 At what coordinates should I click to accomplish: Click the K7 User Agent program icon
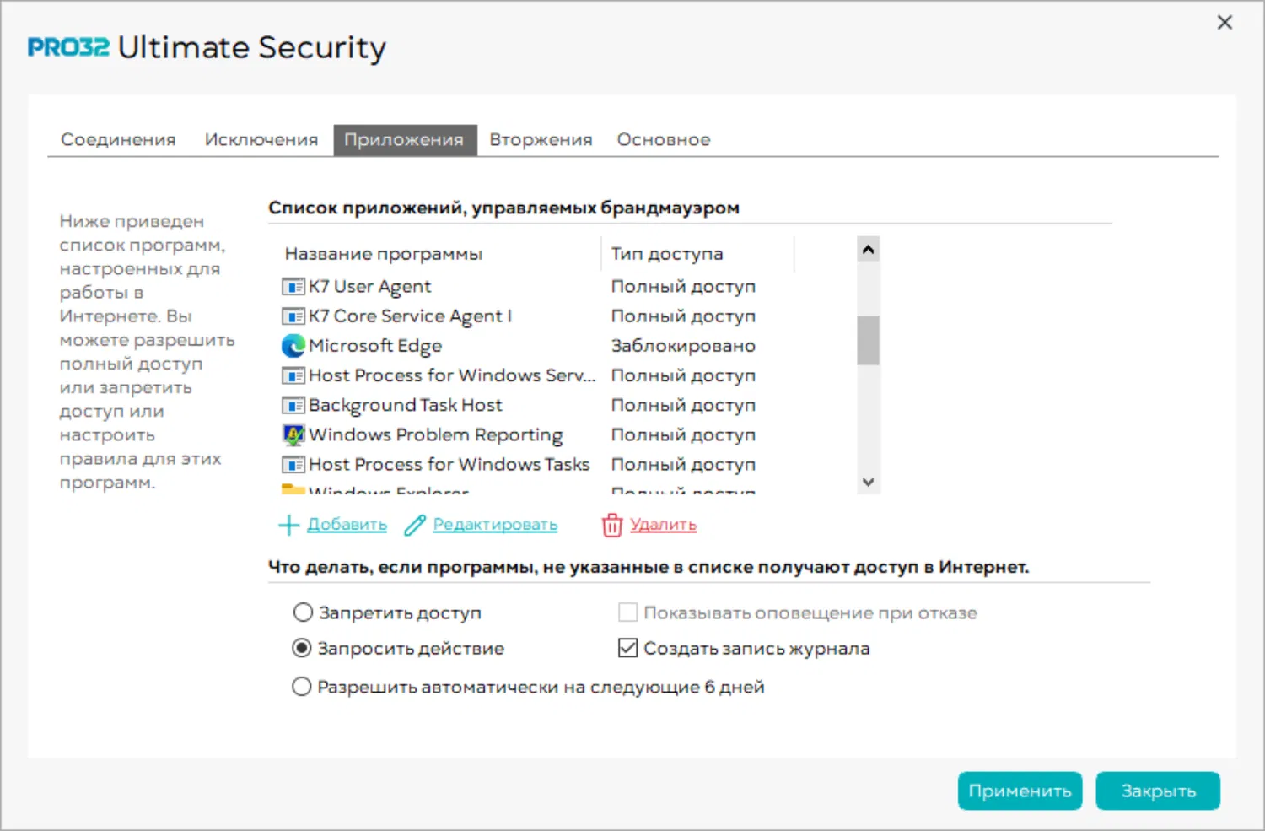pos(293,287)
